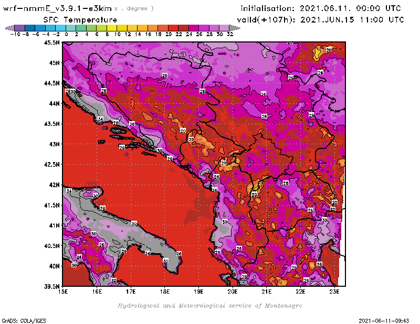Click the latitude label '43N'
The image size is (420, 324).
[54, 144]
